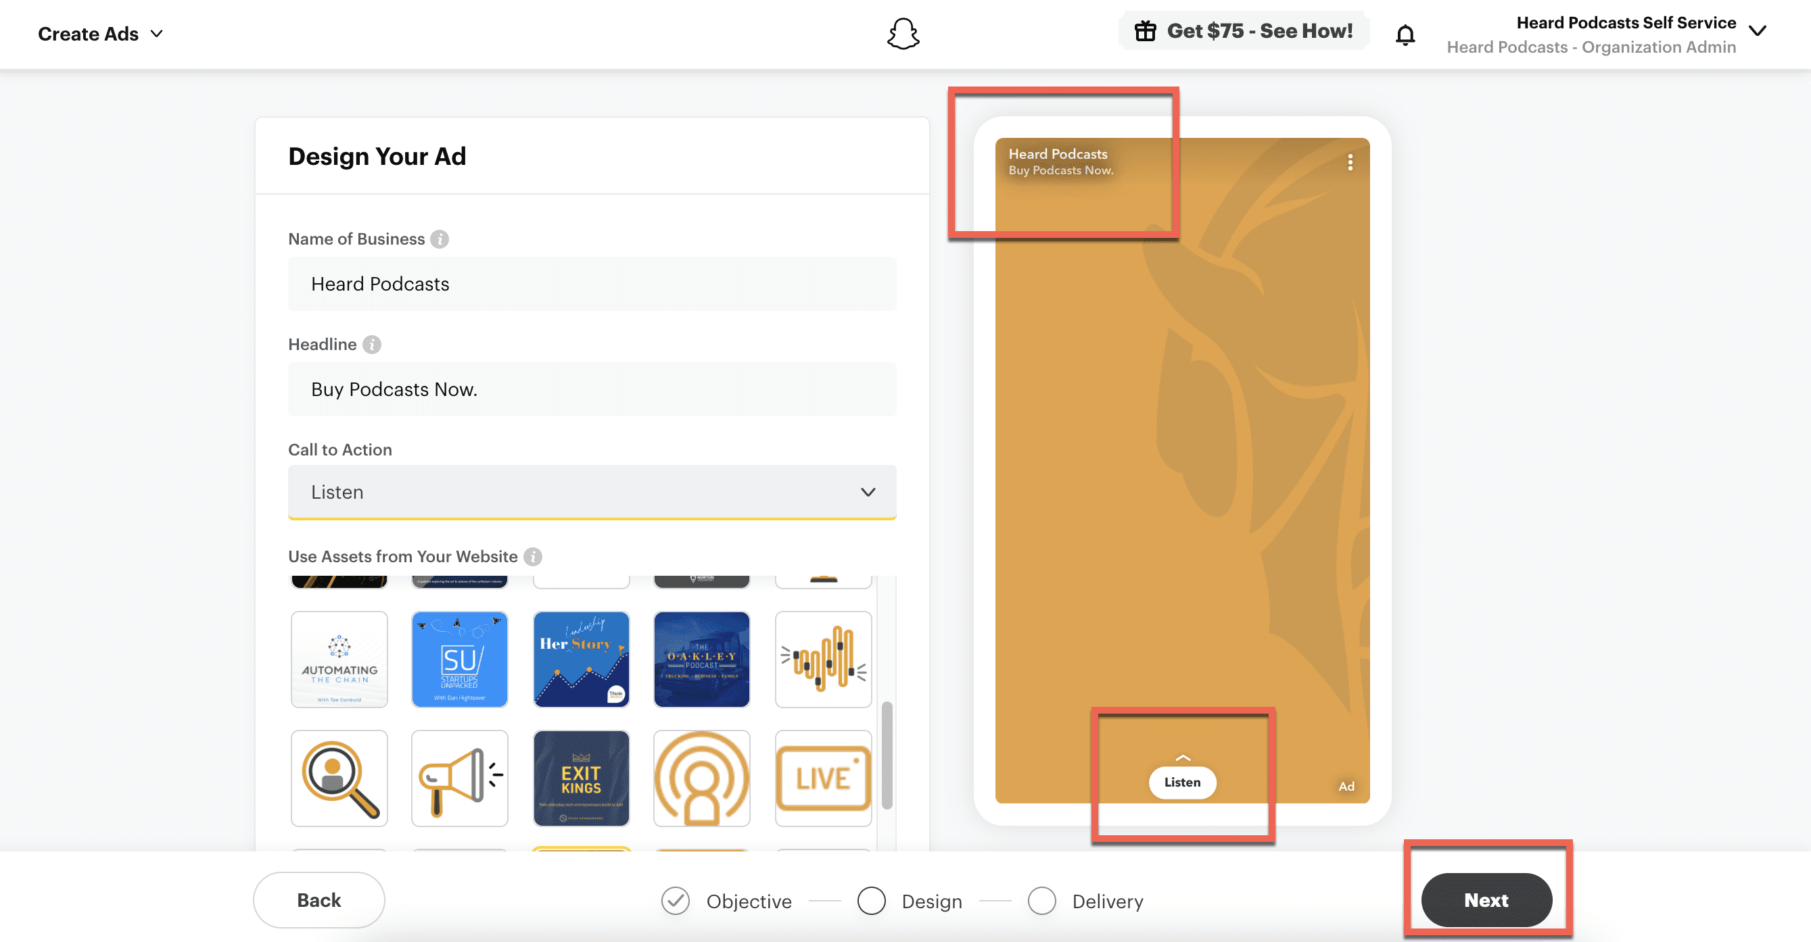The image size is (1811, 942).
Task: Click info icon beside Use Assets from Your Website
Action: click(x=533, y=556)
